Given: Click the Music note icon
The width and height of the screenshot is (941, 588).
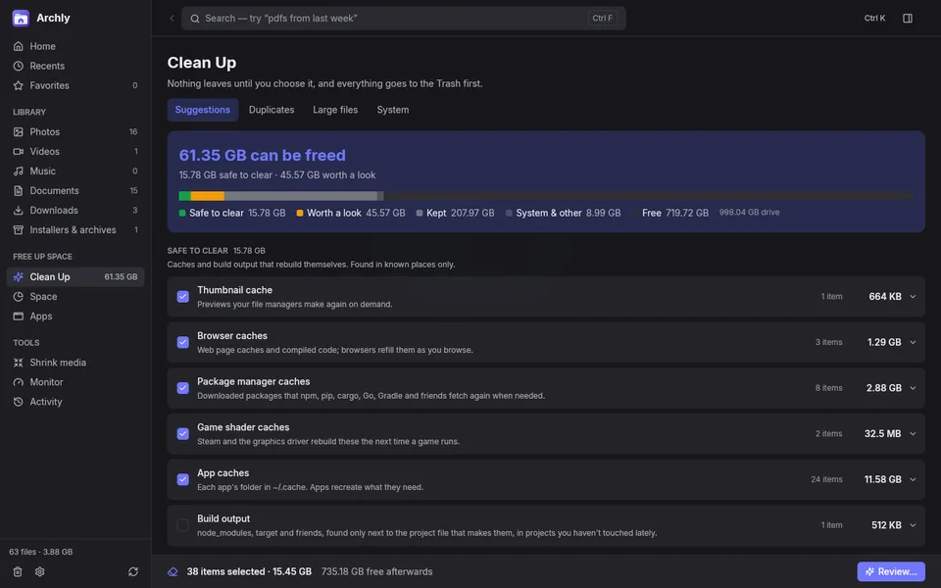Looking at the screenshot, I should point(18,171).
